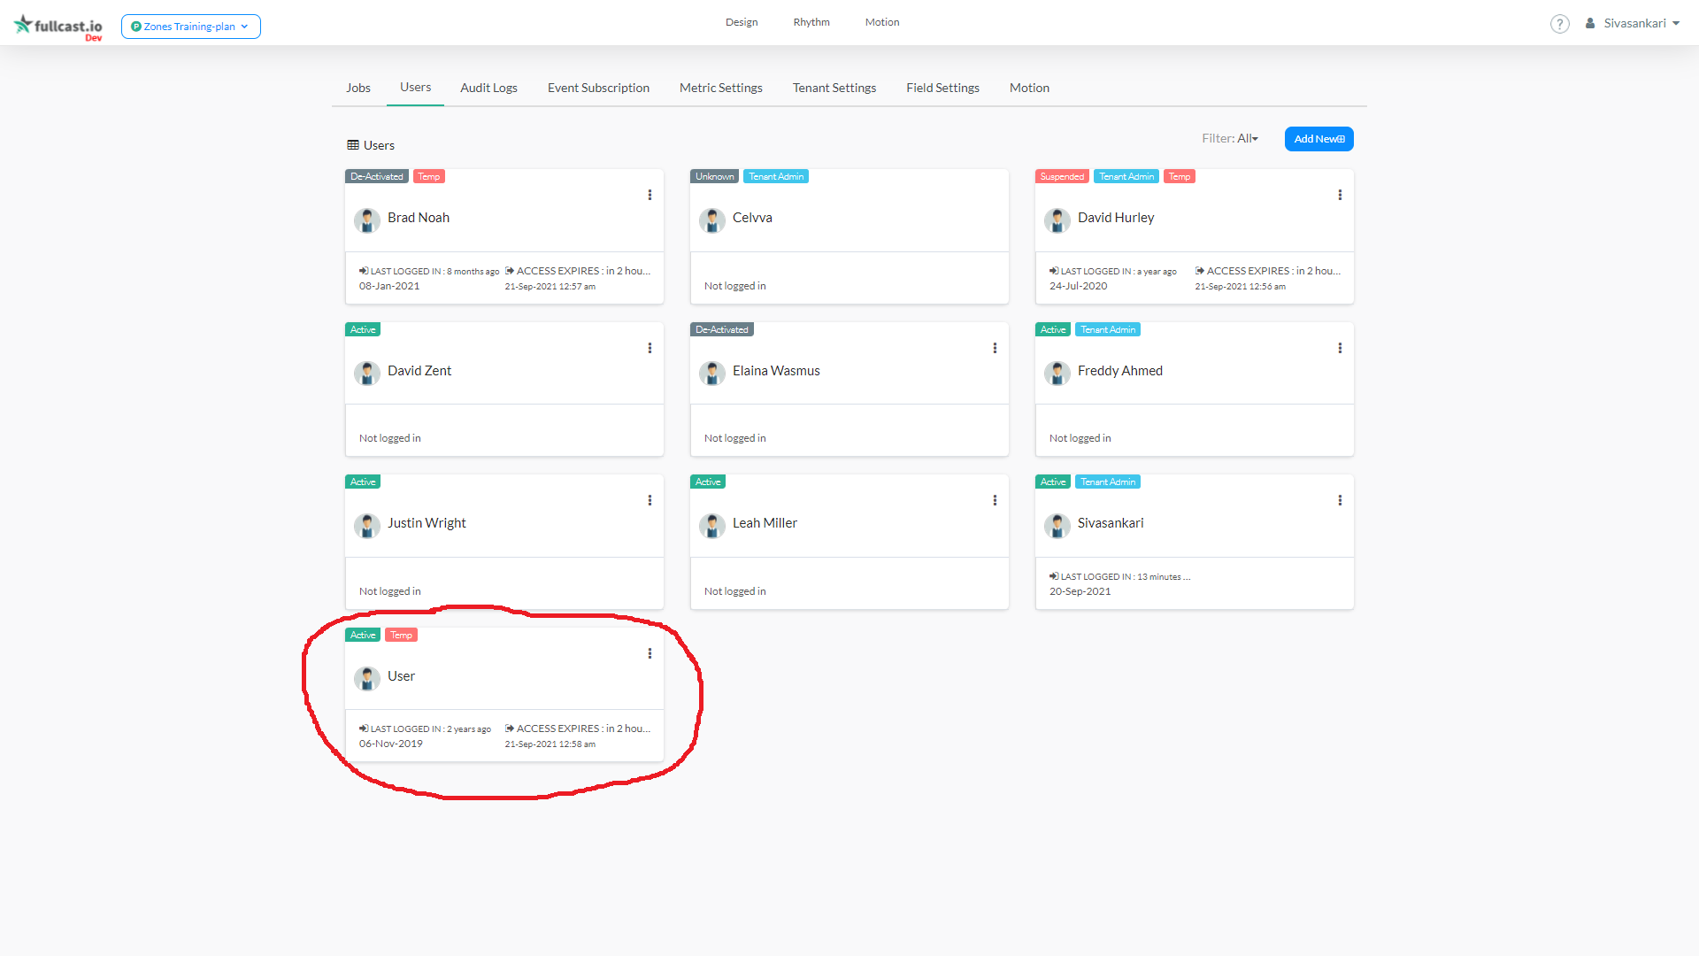The height and width of the screenshot is (956, 1699).
Task: Go to Design in the top navigation
Action: click(x=741, y=22)
